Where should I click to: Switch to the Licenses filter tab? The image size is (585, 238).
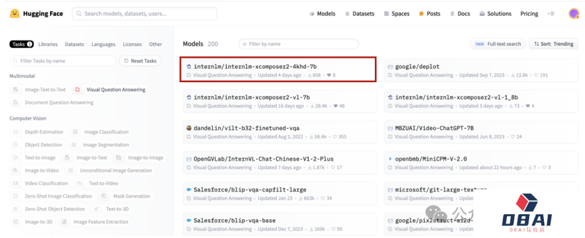132,44
